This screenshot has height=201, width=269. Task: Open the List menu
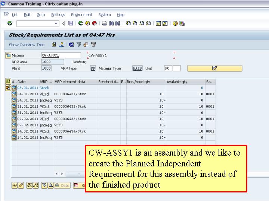[15, 15]
